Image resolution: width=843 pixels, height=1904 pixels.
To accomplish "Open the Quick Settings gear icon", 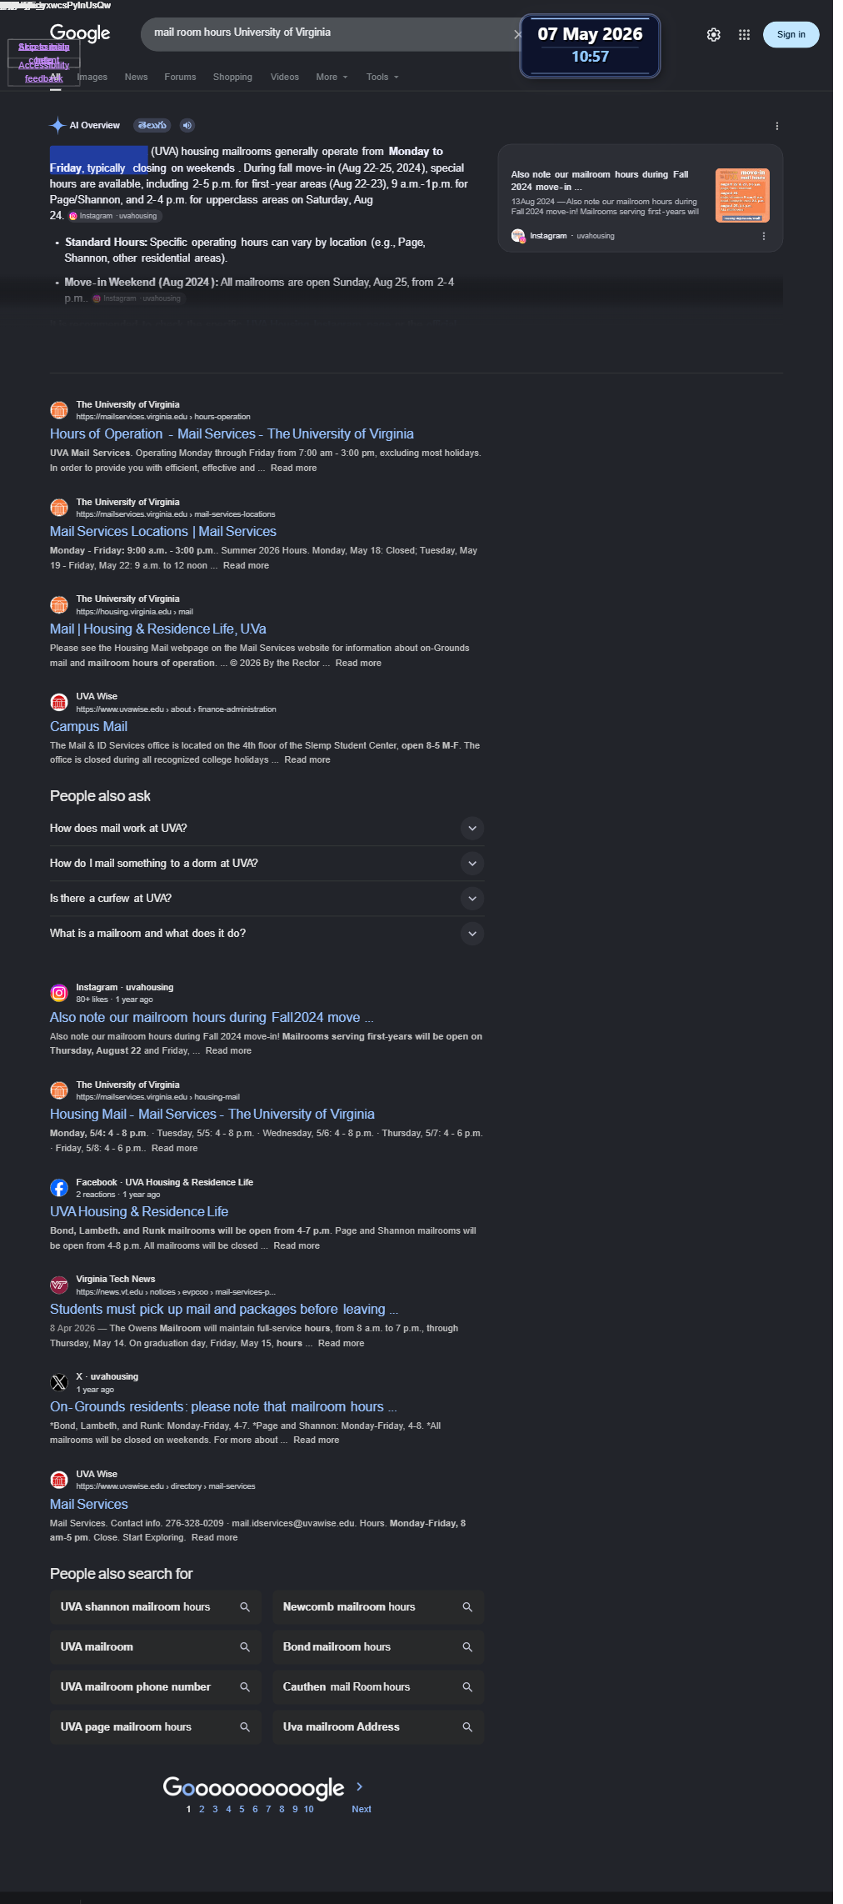I will (714, 35).
